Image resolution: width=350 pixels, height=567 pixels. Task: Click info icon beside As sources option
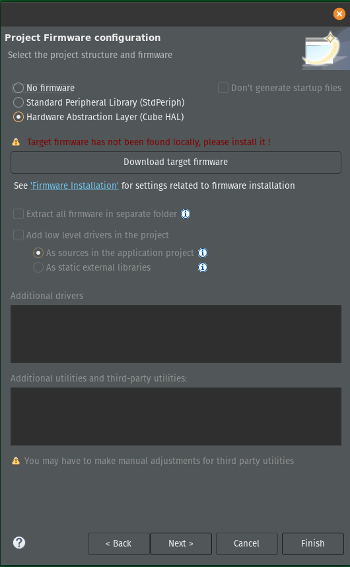point(203,253)
